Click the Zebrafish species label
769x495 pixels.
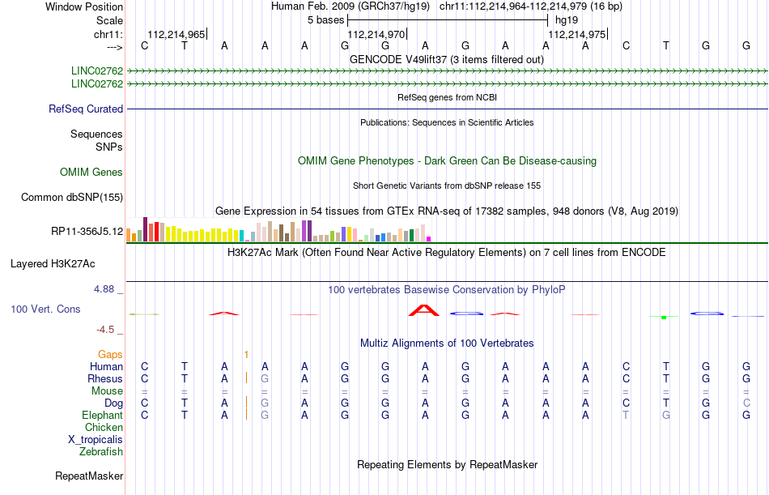click(x=101, y=452)
